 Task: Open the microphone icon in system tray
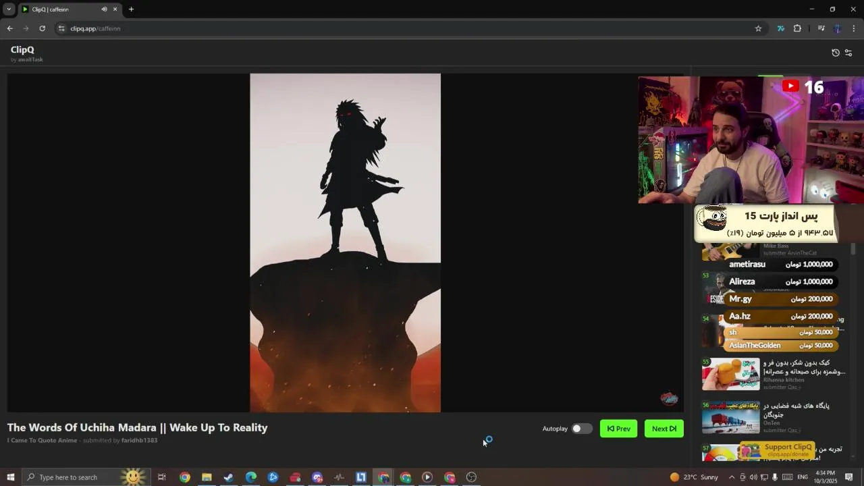pyautogui.click(x=774, y=477)
